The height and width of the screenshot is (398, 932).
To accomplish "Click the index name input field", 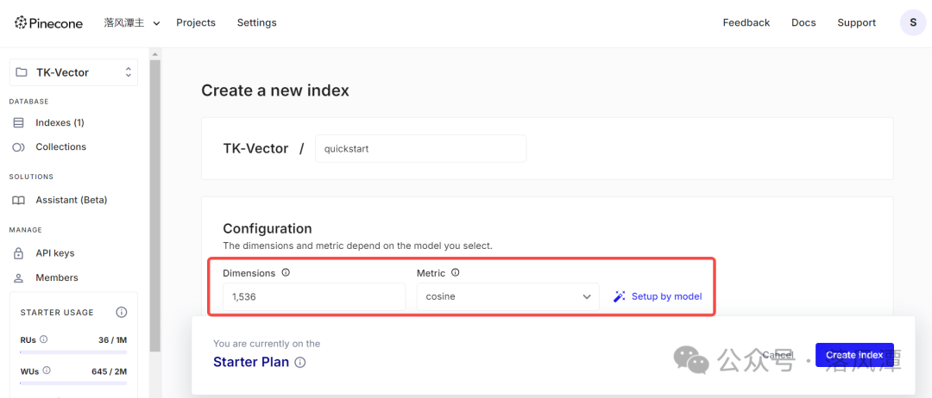I will coord(420,148).
